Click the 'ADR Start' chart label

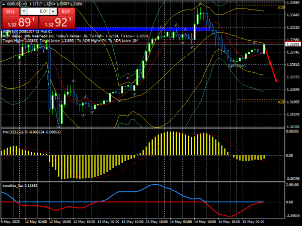coord(237,66)
